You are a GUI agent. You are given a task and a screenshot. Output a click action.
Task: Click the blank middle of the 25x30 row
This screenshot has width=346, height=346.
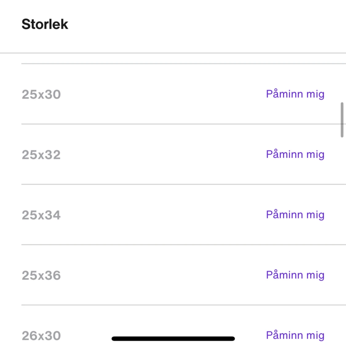(x=163, y=94)
